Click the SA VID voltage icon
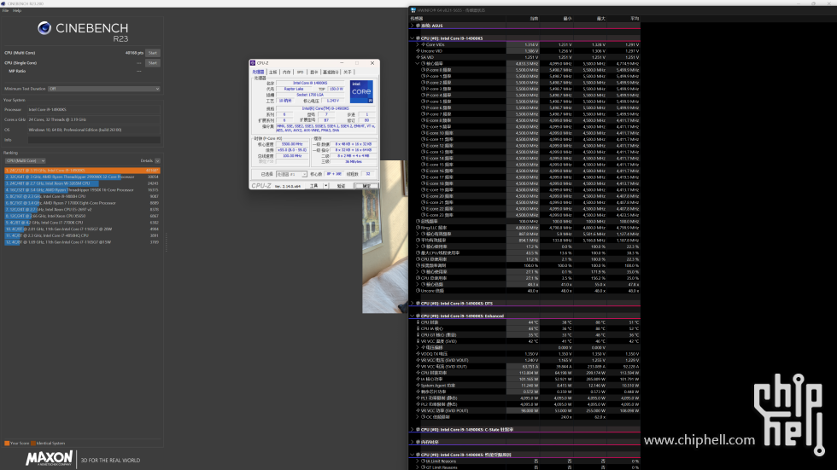837x470 pixels. pos(418,57)
